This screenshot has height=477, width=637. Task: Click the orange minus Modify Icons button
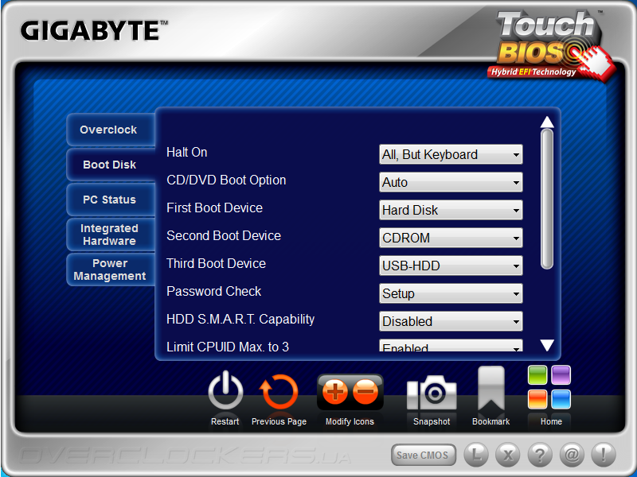coord(365,392)
